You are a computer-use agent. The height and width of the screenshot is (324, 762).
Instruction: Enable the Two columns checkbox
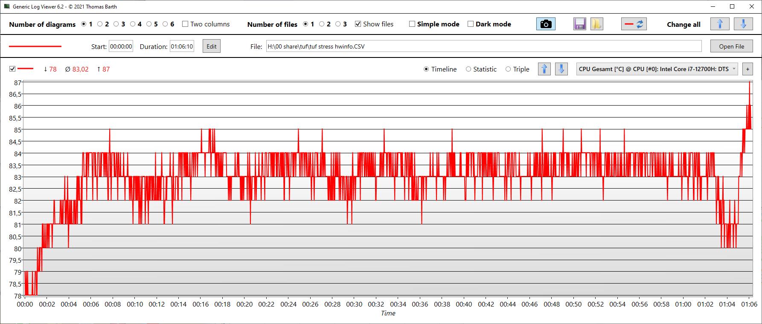point(185,24)
